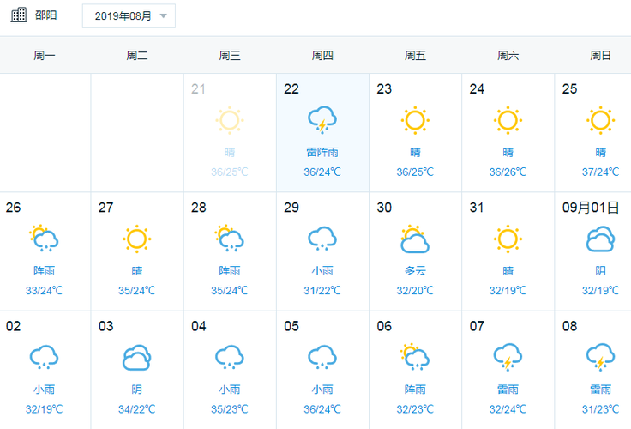The width and height of the screenshot is (631, 429).
Task: Click the shower icon on day 28
Action: click(x=230, y=239)
